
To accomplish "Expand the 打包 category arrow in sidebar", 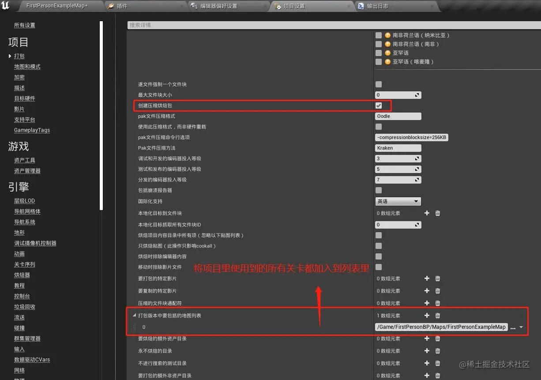I will (x=10, y=56).
